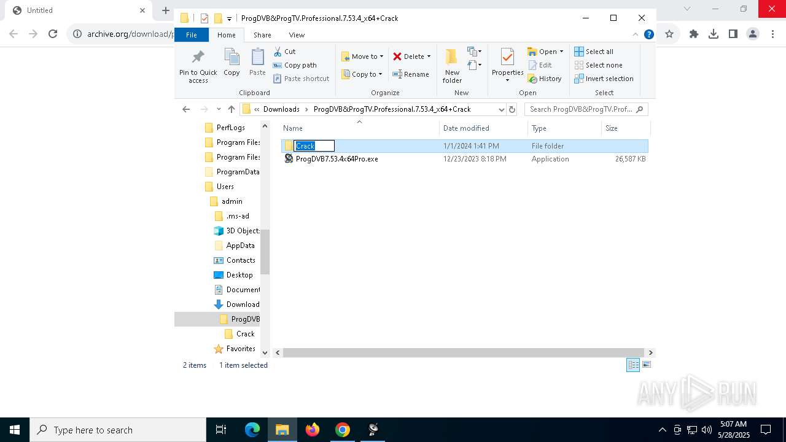Cut the selected item
Image resolution: width=786 pixels, height=442 pixels.
[284, 52]
